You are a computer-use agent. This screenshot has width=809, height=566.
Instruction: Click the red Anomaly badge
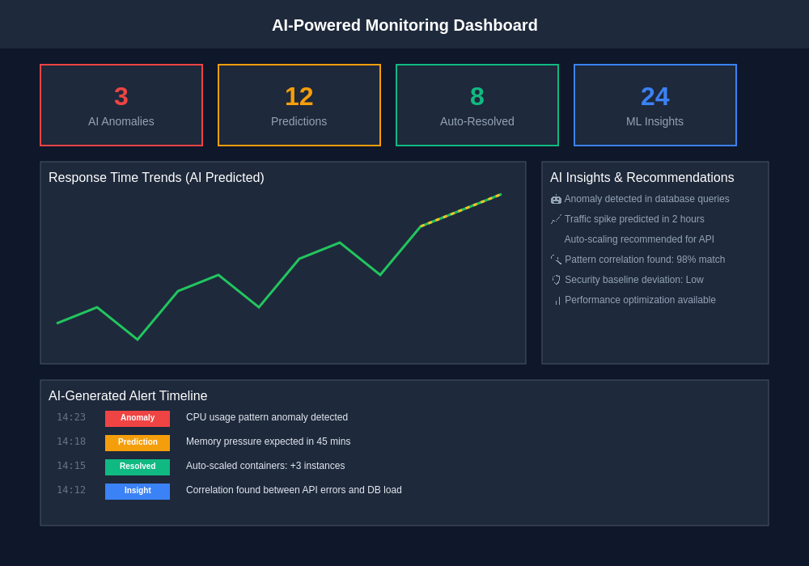point(138,418)
